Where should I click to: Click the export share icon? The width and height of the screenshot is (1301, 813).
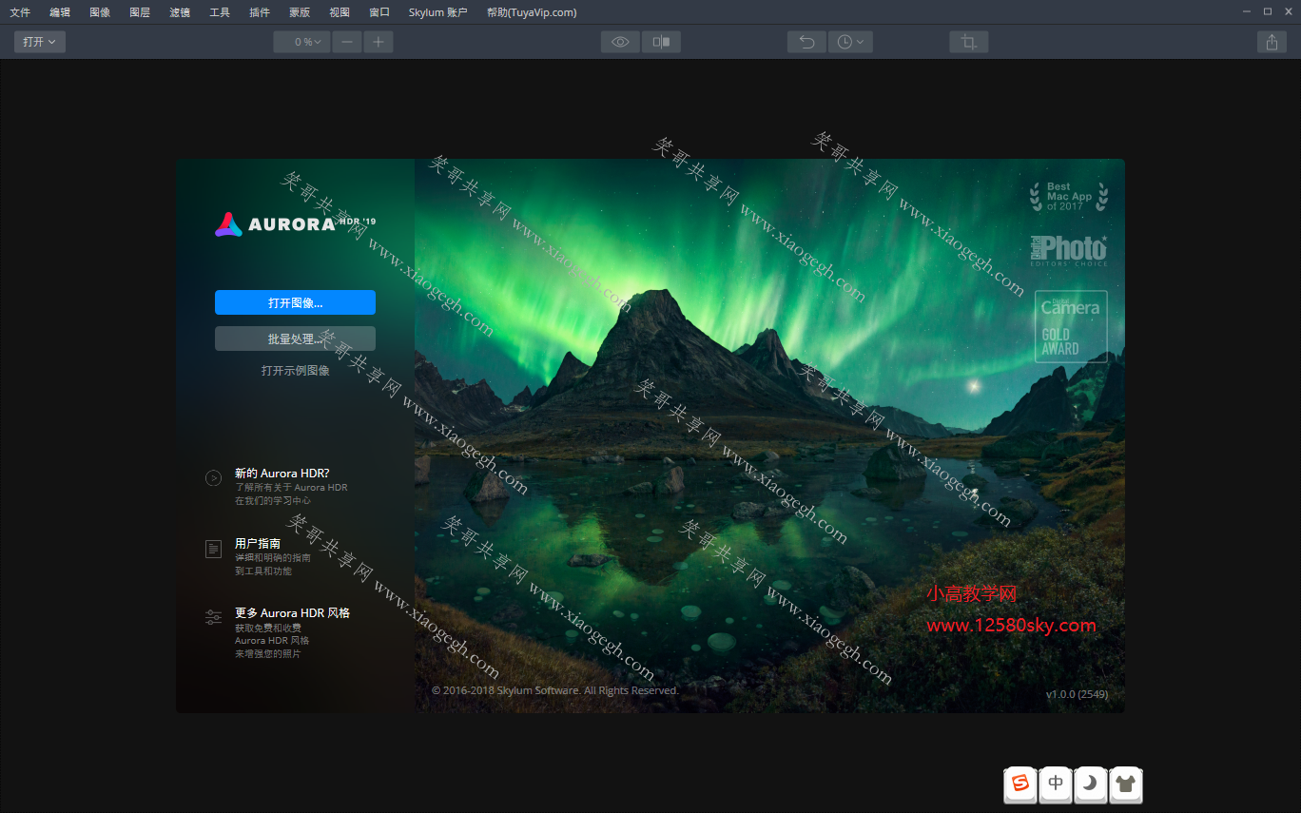[1272, 42]
